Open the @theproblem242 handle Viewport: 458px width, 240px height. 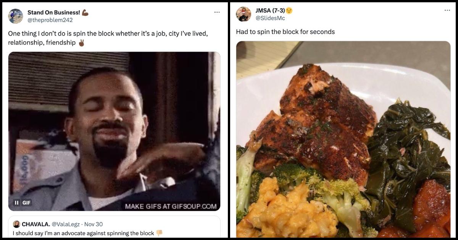point(50,20)
